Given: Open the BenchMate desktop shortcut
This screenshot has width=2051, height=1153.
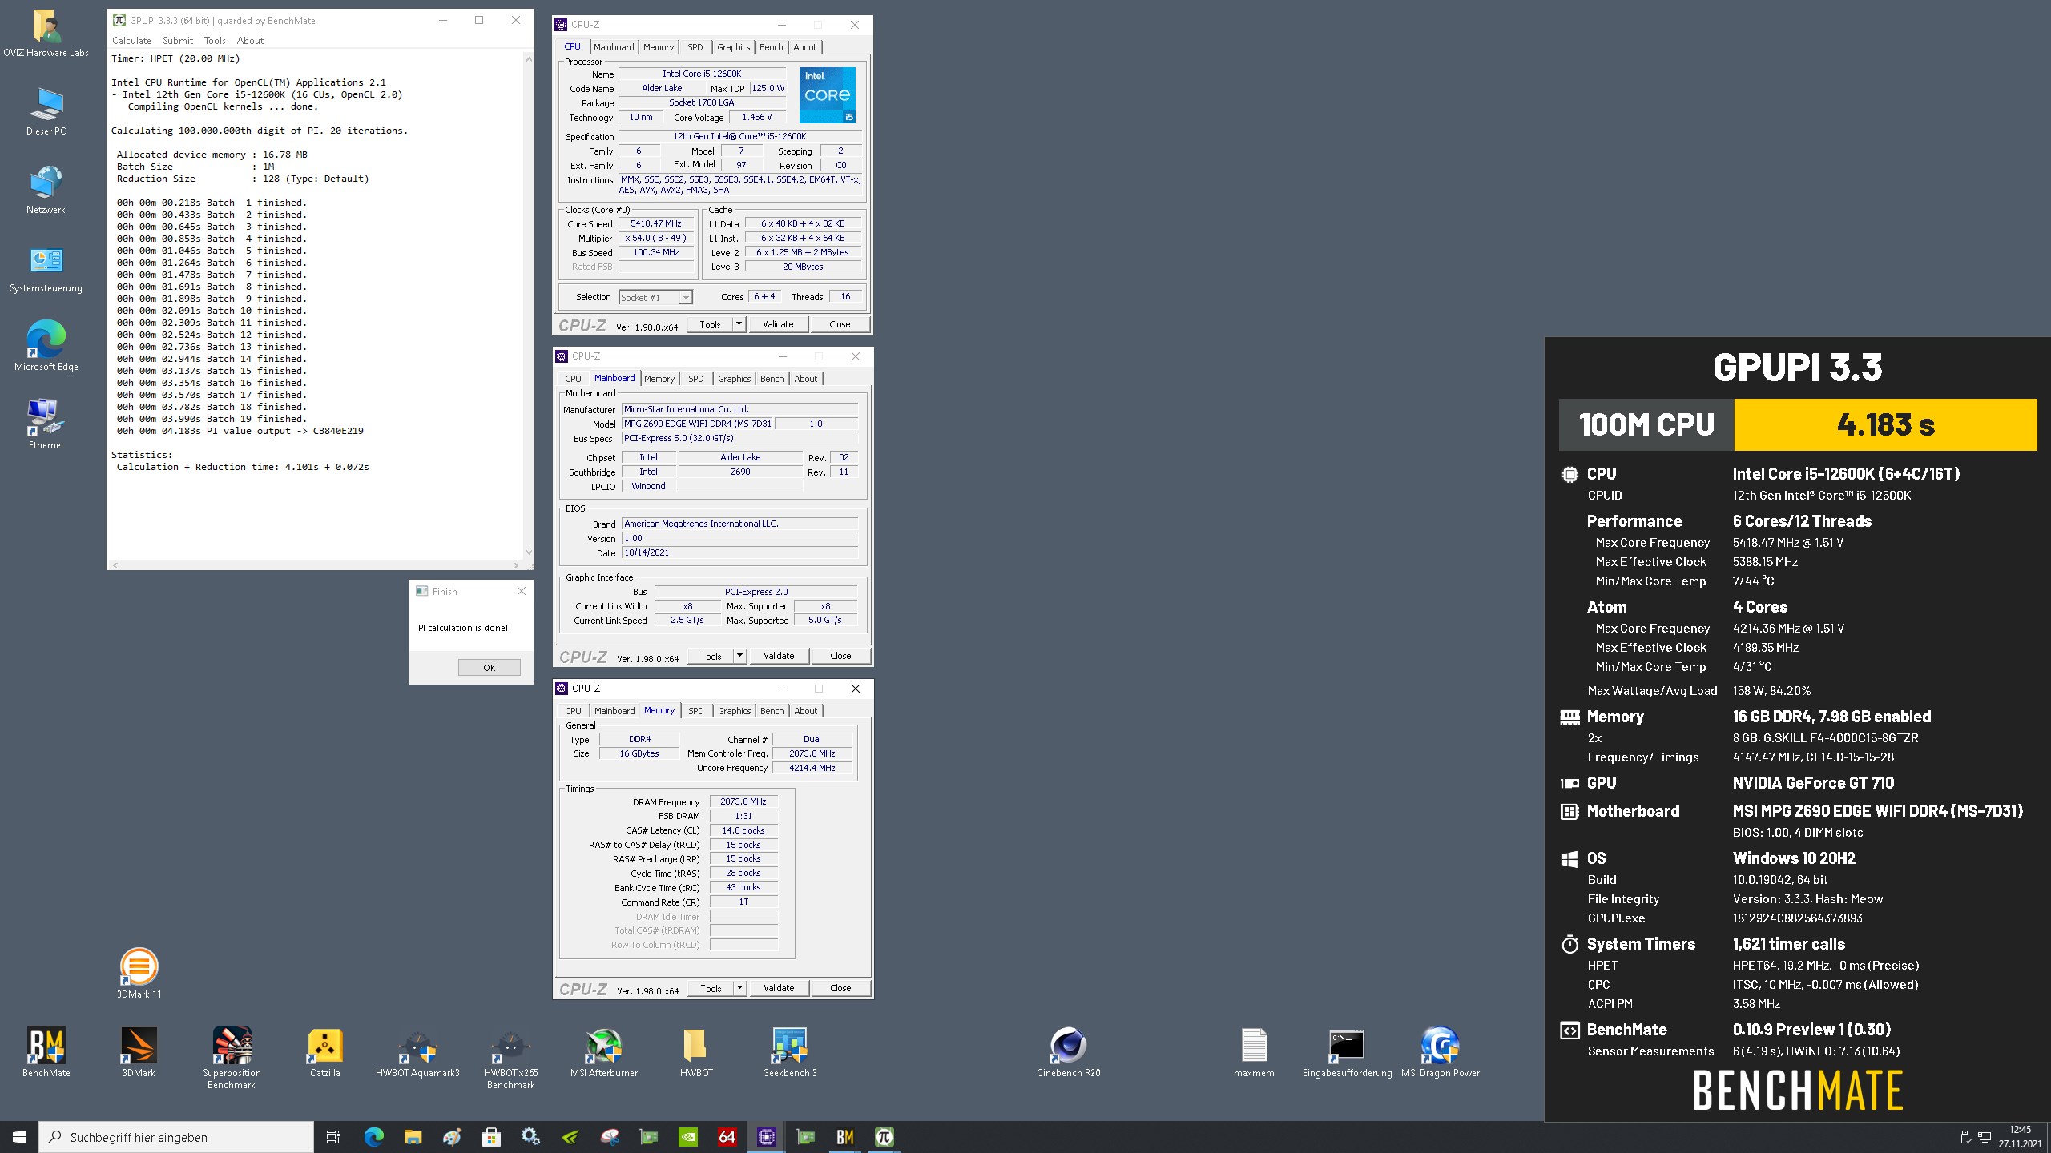Looking at the screenshot, I should point(46,1051).
